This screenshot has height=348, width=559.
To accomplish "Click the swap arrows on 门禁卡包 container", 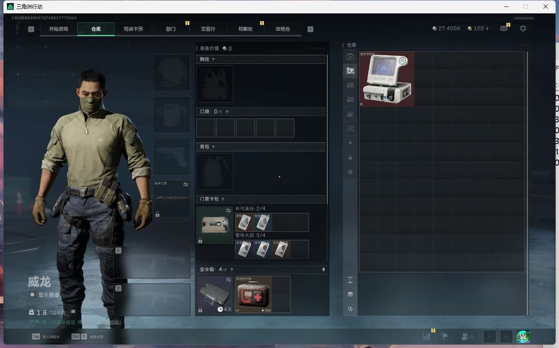I will 229,210.
